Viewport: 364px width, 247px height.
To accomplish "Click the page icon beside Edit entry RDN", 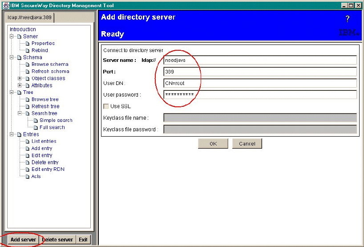I will pos(28,170).
